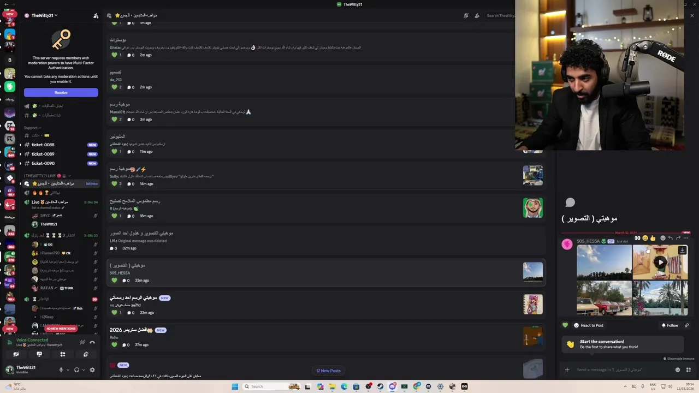699x393 pixels.
Task: Click the React to Post button
Action: [588, 325]
